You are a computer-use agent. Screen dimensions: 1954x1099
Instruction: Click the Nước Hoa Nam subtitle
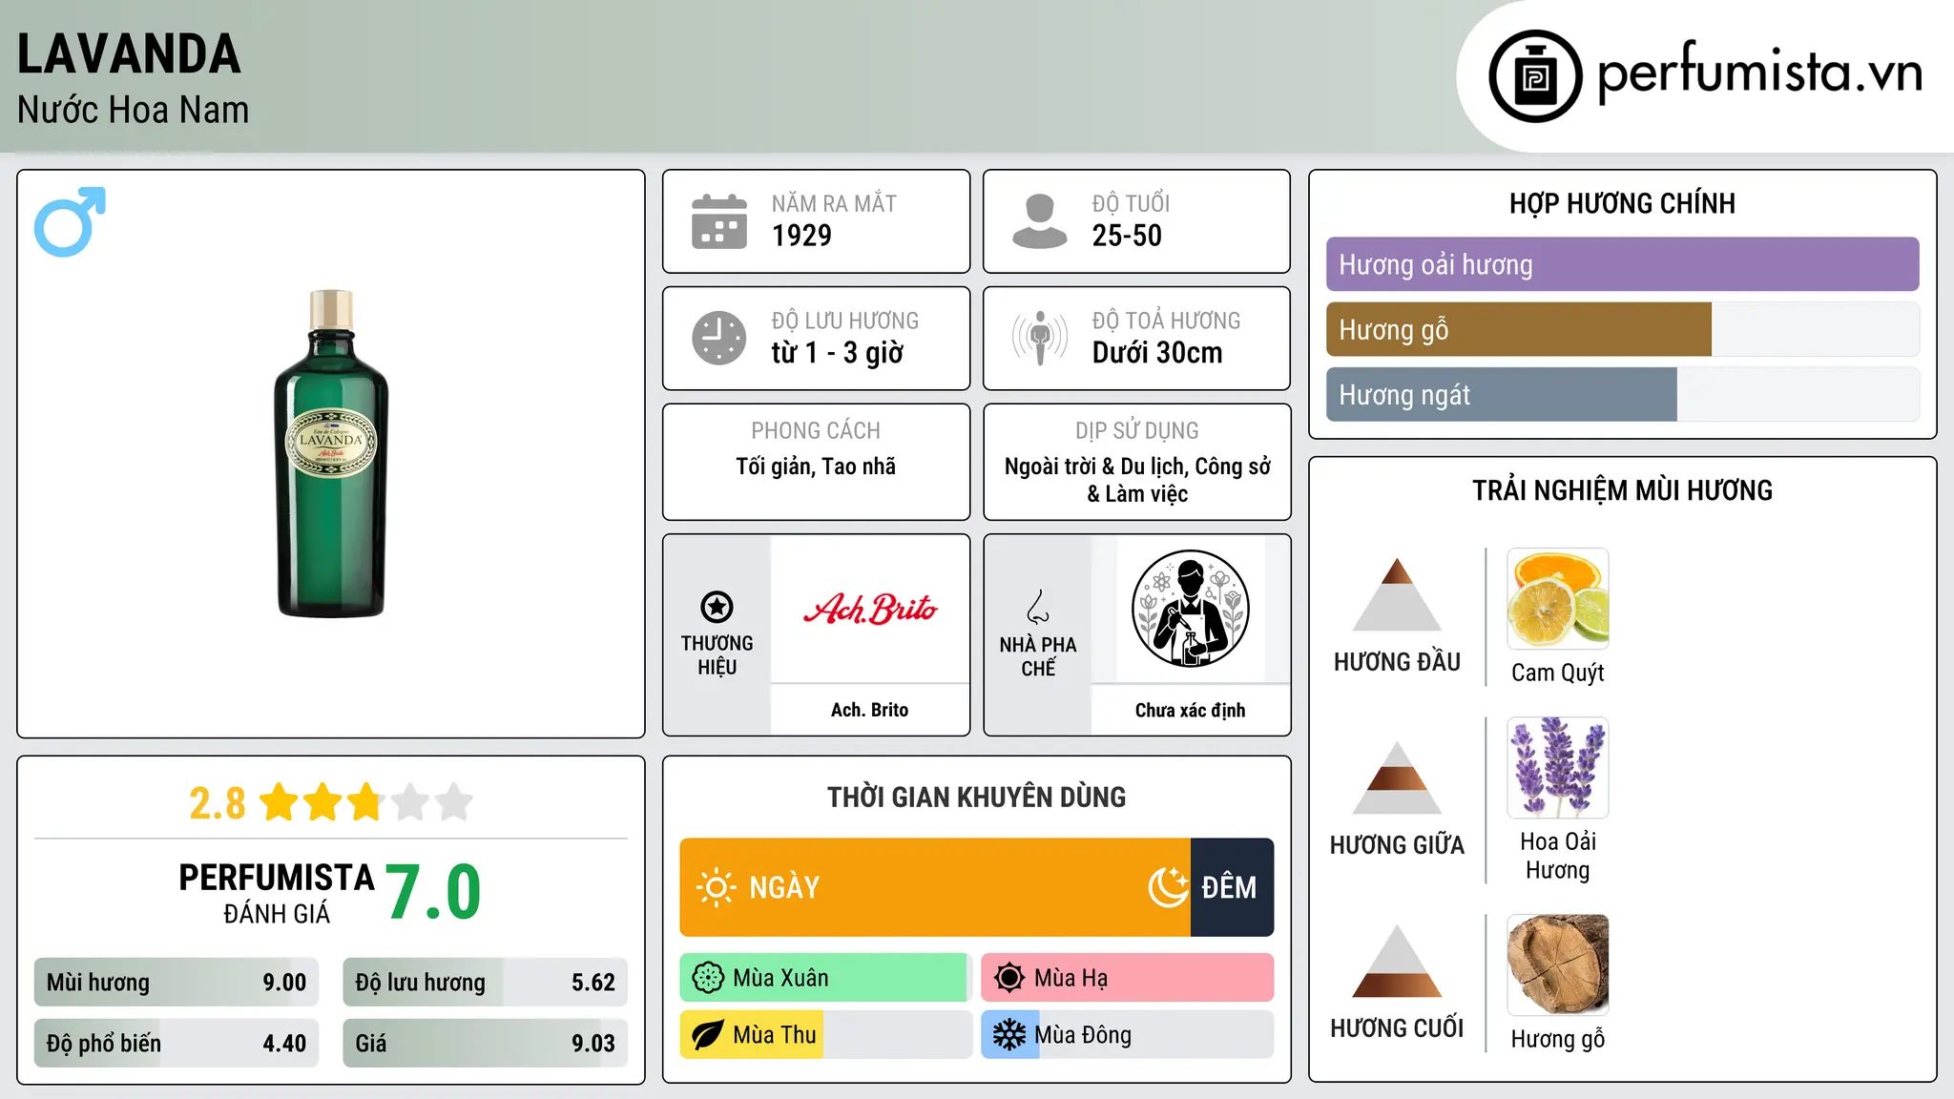[x=133, y=110]
